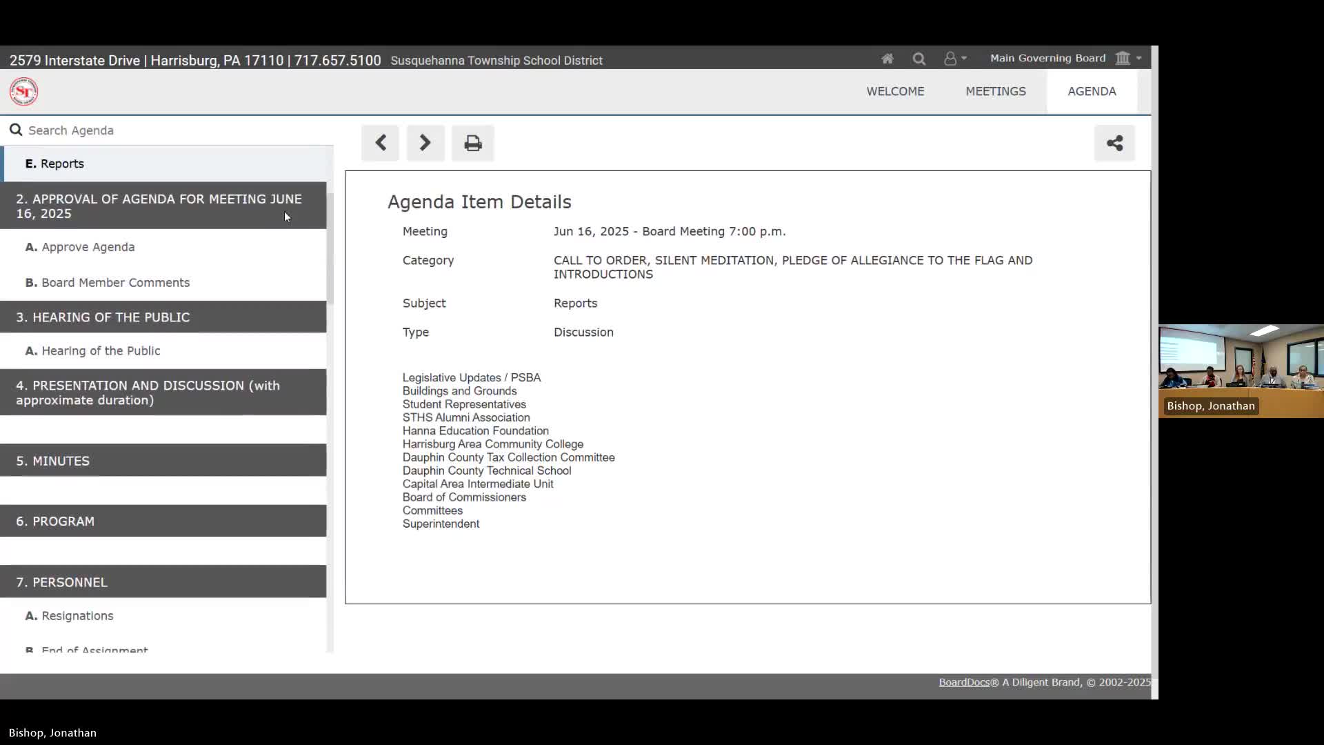Click the home icon in top bar
Image resolution: width=1324 pixels, height=745 pixels.
coord(887,59)
